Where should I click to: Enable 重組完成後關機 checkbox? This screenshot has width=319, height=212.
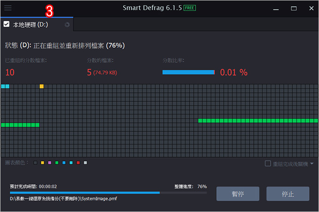(x=268, y=163)
